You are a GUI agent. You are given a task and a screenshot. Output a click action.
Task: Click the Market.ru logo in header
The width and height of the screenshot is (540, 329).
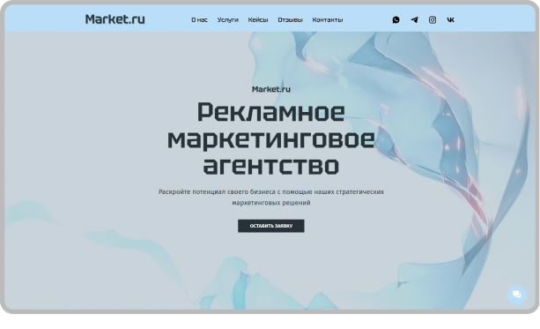(115, 19)
